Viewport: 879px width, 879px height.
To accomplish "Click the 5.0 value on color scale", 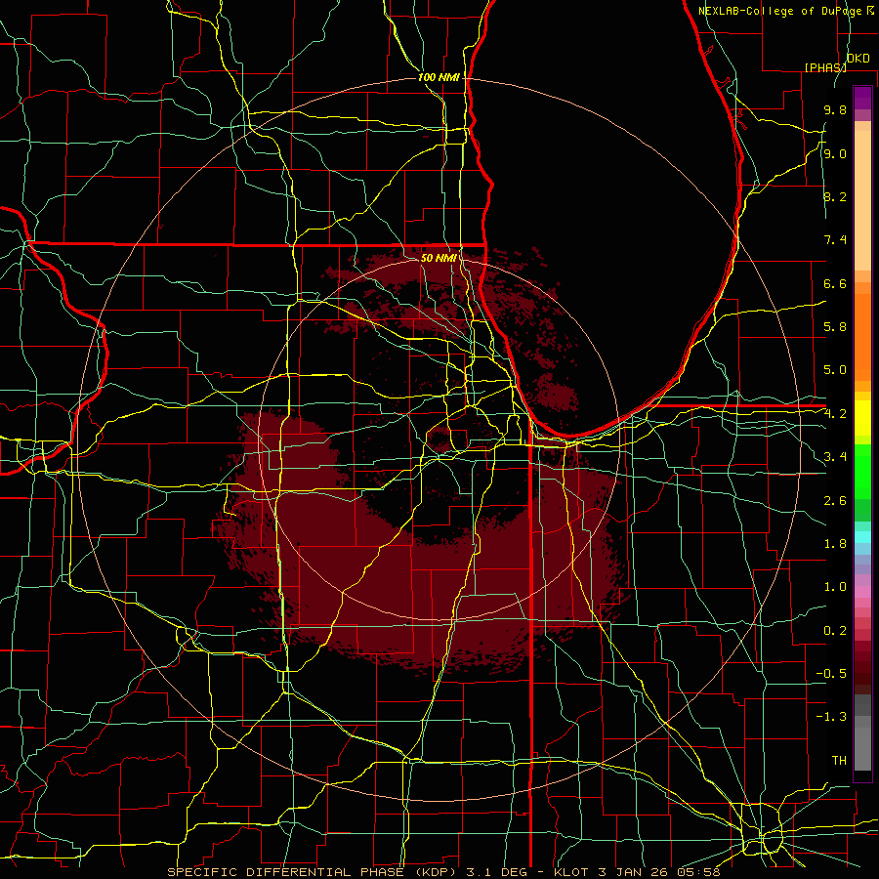I will (835, 370).
